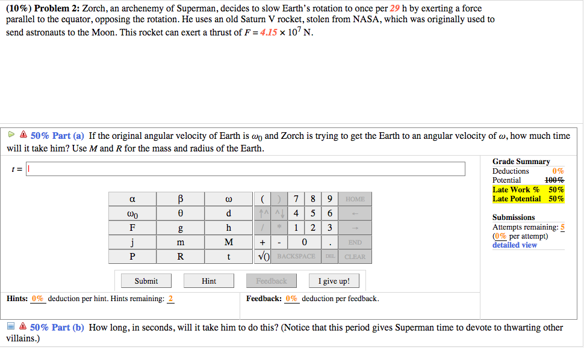The height and width of the screenshot is (348, 584).
Task: Click the HOME key on the keypad
Action: point(355,198)
